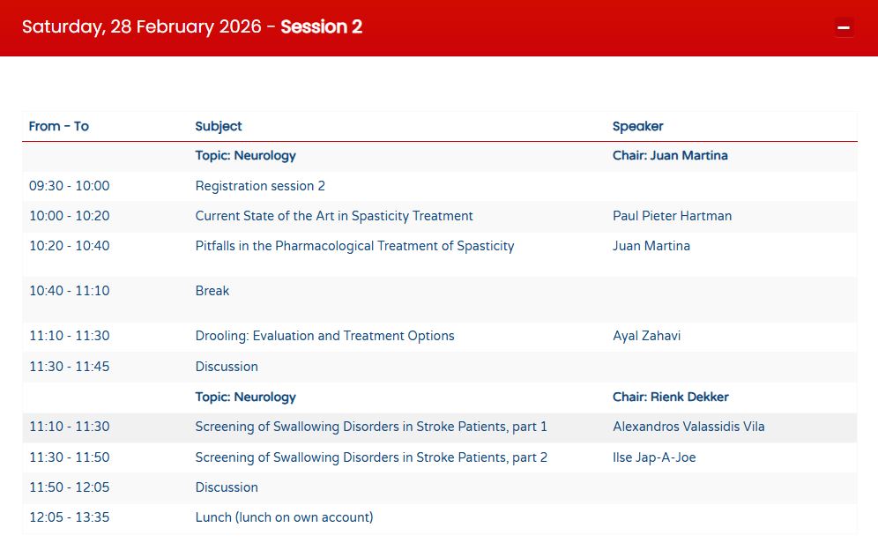Select speaker Alexandros Valassidis Vila
Screen dimensions: 878x550
pos(688,427)
